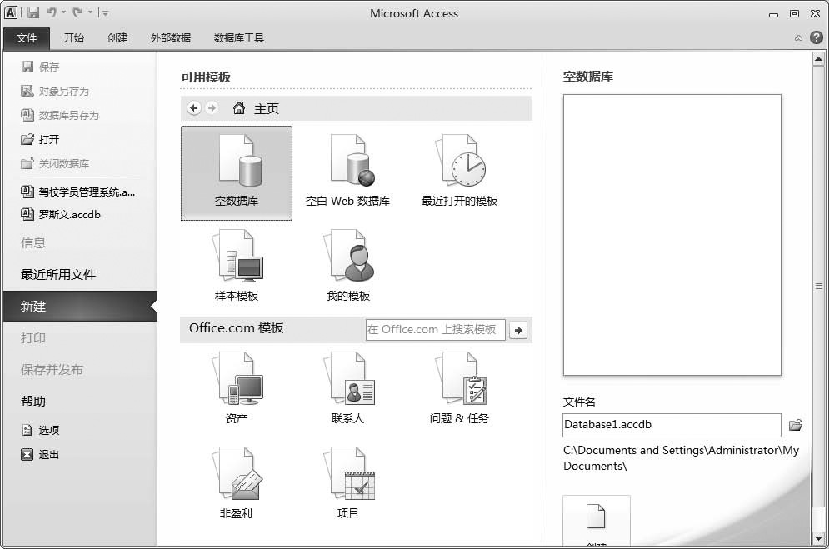829x549 pixels.
Task: Open Sample templates (样本模板) icon
Action: coord(237,266)
